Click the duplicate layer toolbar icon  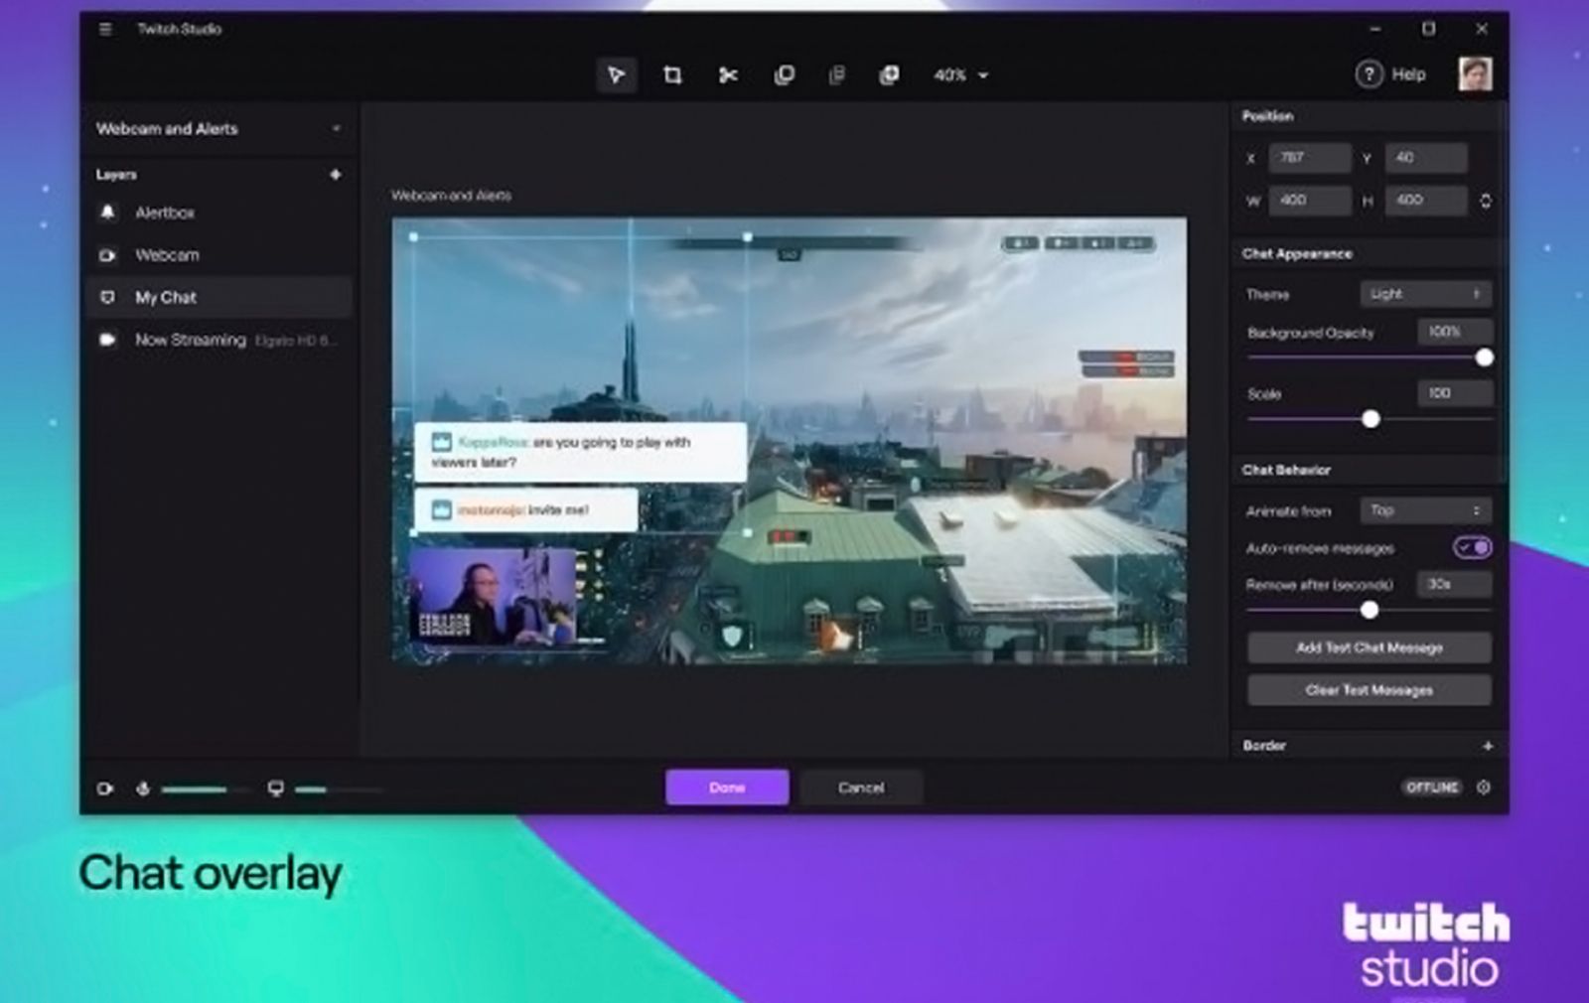pyautogui.click(x=784, y=75)
